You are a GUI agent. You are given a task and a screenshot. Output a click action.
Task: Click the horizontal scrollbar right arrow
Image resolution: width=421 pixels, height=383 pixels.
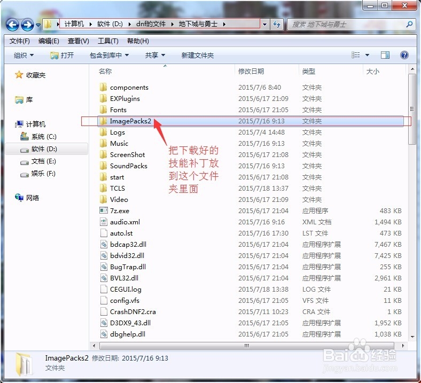[x=403, y=346]
